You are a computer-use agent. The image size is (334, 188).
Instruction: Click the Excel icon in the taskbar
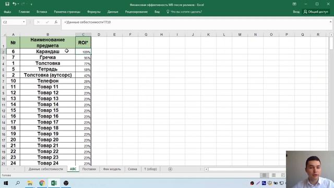[x=54, y=183]
